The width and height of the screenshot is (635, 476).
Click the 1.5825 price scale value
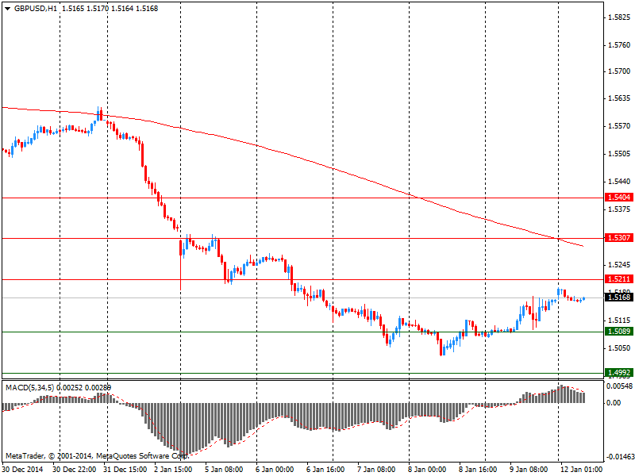click(x=620, y=17)
